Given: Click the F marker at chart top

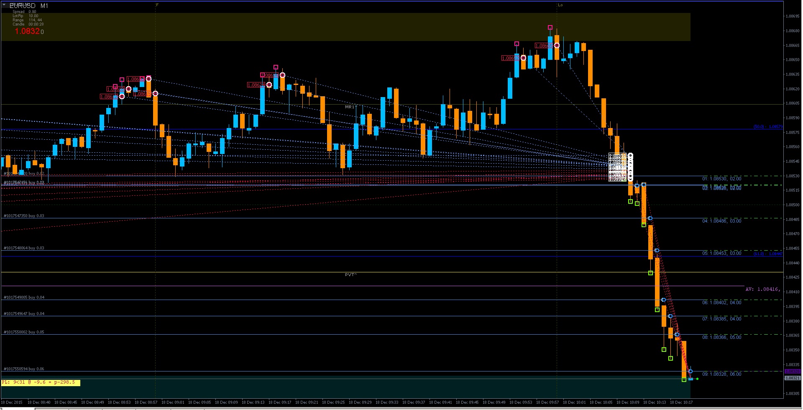Looking at the screenshot, I should pos(157,5).
